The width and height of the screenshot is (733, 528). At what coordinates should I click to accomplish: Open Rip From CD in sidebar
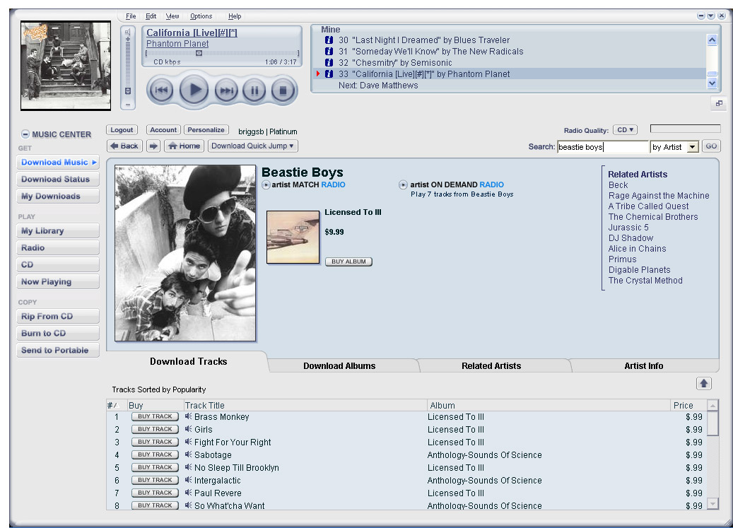[57, 317]
